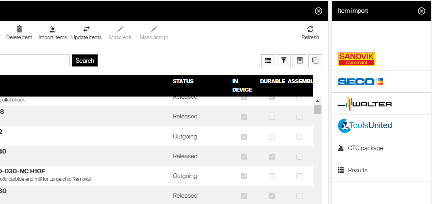The width and height of the screenshot is (432, 204).
Task: Click the Update items arrows icon
Action: 87,29
